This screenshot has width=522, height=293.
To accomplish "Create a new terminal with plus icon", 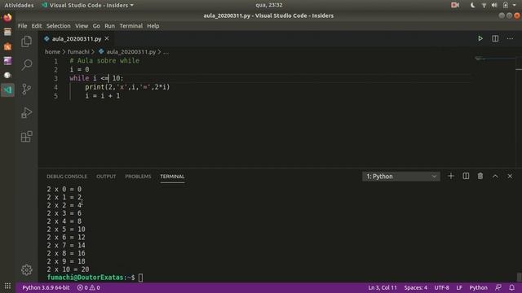I will [x=451, y=176].
